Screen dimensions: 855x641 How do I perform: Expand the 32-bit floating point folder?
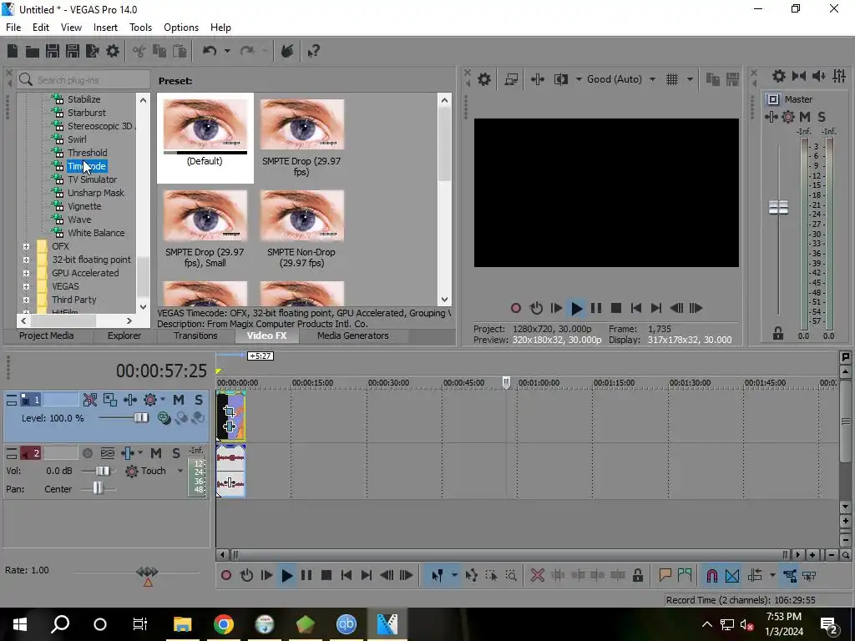(26, 260)
